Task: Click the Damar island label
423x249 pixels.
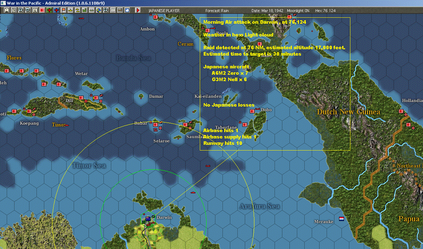Action: tap(156, 96)
